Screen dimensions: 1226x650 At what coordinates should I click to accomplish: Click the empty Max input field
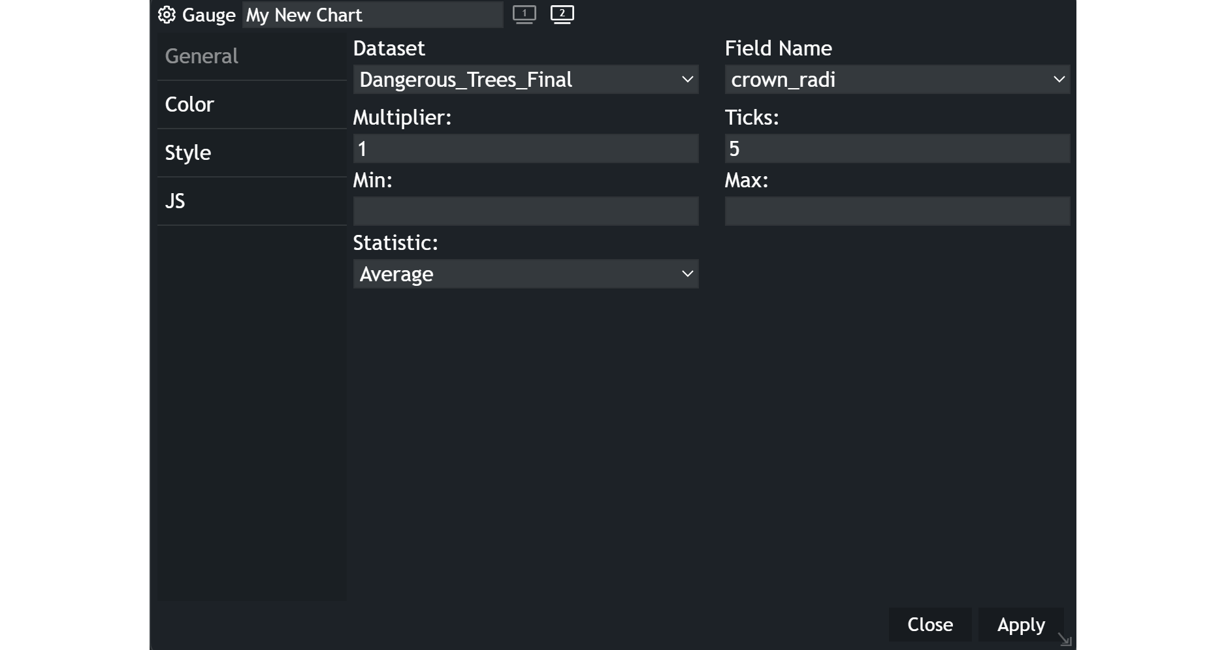[897, 211]
